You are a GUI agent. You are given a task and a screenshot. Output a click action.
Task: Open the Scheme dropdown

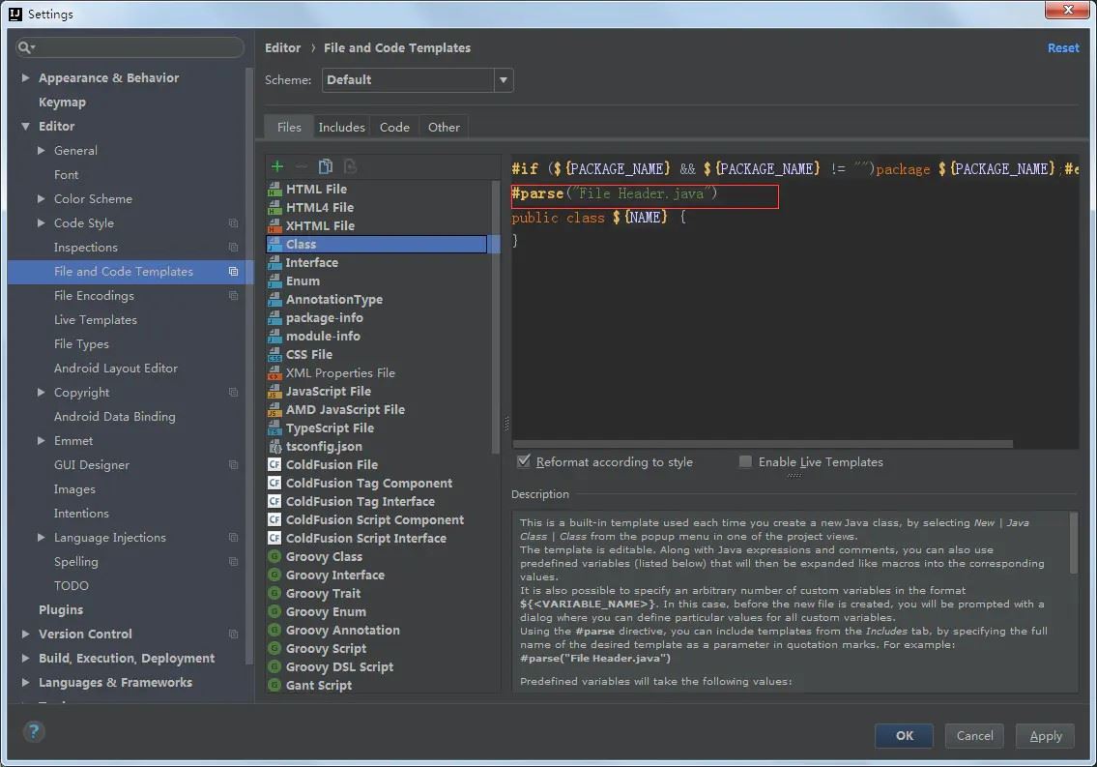coord(503,80)
